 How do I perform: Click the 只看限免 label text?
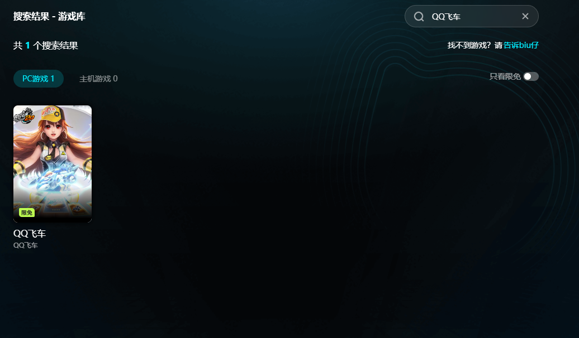505,76
